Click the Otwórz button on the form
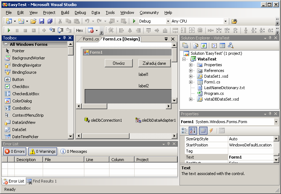 (119, 63)
